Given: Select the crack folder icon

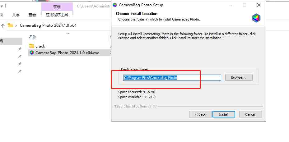Looking at the screenshot, I should [31, 46].
